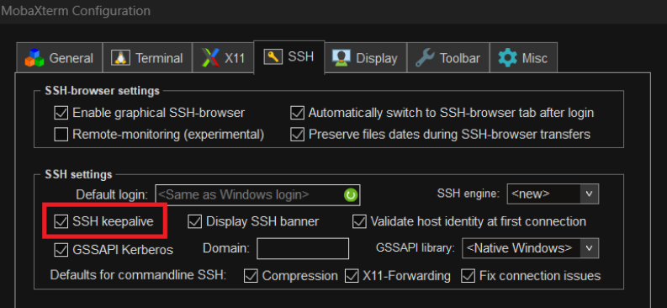The image size is (667, 308).
Task: Click the 'SSH settings' group label
Action: (x=79, y=175)
